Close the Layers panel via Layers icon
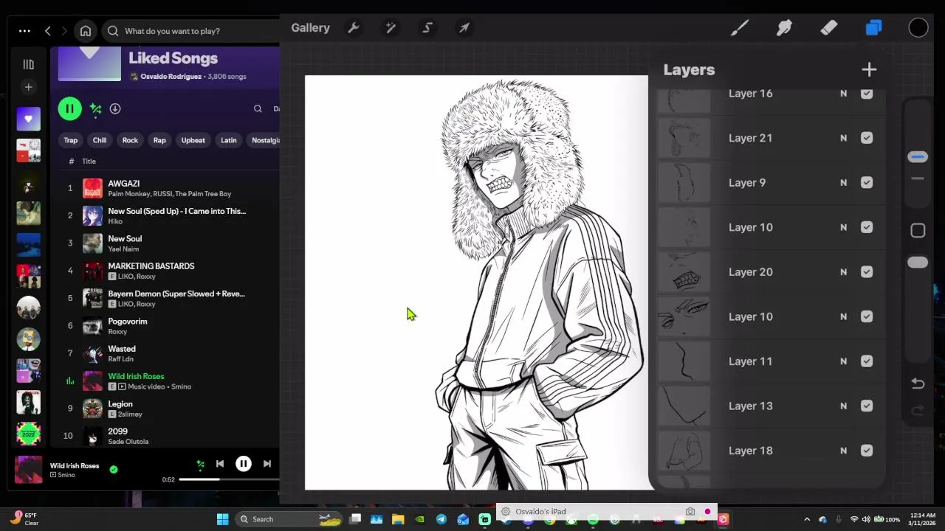 point(873,28)
